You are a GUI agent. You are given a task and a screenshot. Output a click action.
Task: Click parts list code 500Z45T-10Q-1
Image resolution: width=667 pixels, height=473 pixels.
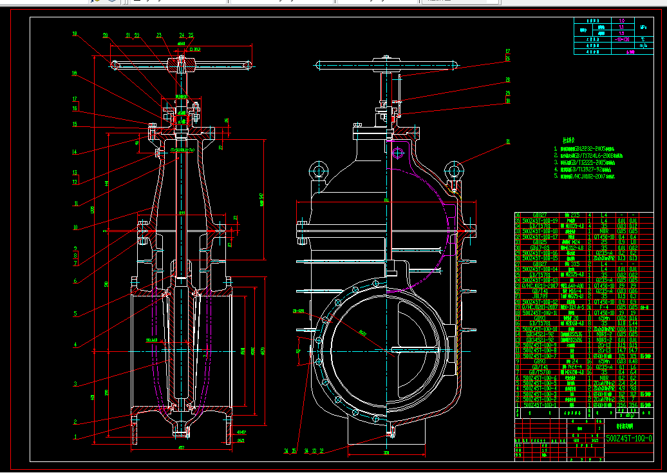point(540,405)
